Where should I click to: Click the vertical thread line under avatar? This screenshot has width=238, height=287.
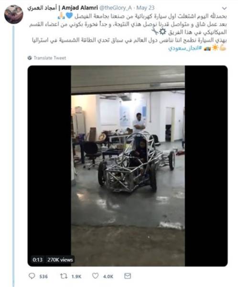click(13, 155)
